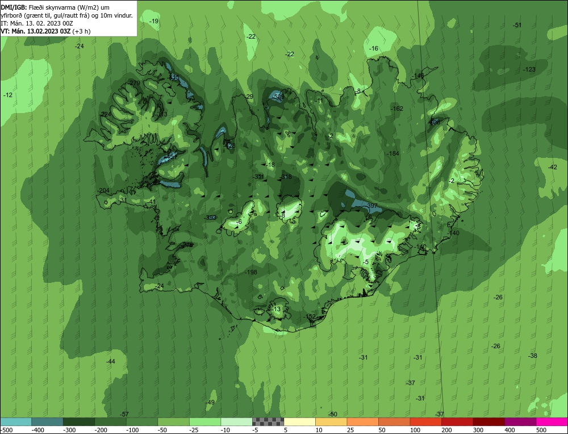This screenshot has height=434, width=568.
Task: Click the -11 value on the northern peninsula
Action: click(318, 101)
